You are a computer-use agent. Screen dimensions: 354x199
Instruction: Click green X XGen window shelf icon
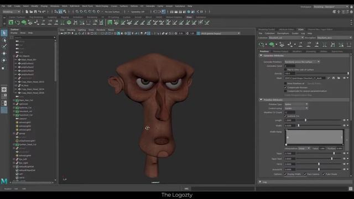pos(11,22)
